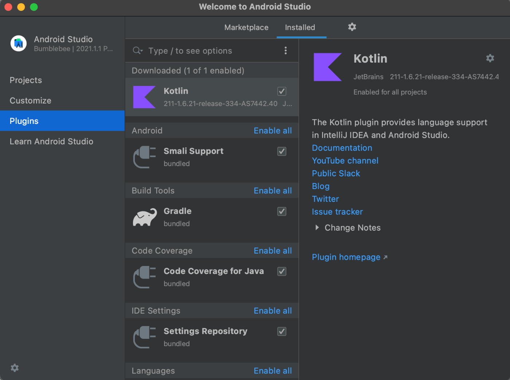The height and width of the screenshot is (380, 510).
Task: Click the Kotlin version string in the list row
Action: (x=220, y=104)
